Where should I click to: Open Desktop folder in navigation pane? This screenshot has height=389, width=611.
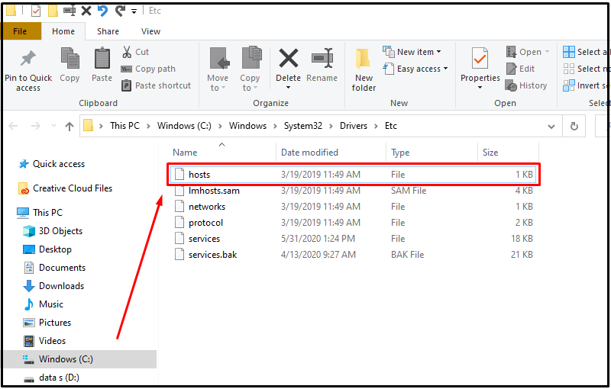click(47, 249)
